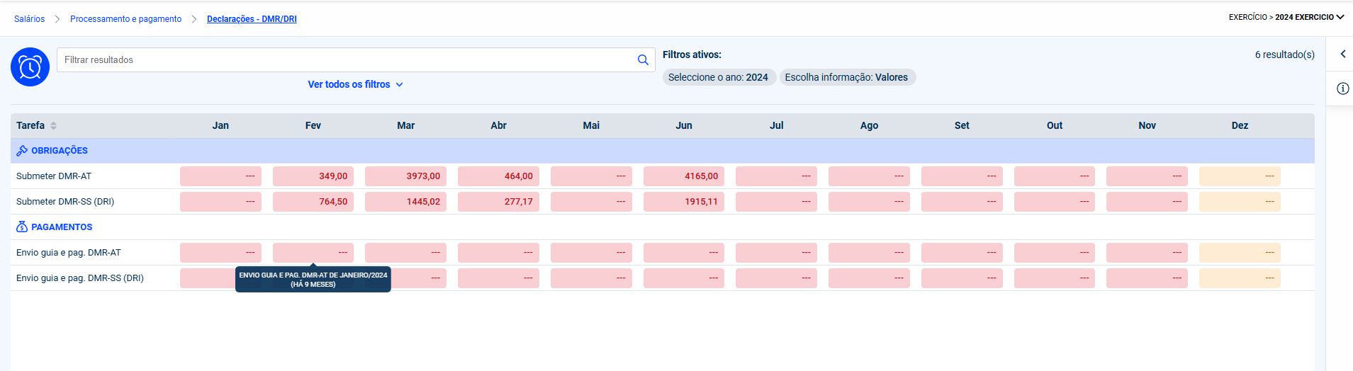The height and width of the screenshot is (371, 1353).
Task: Expand Ver todos os filtros
Action: pos(355,84)
